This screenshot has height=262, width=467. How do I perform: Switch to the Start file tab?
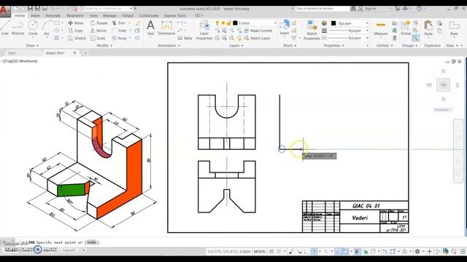tap(12, 53)
